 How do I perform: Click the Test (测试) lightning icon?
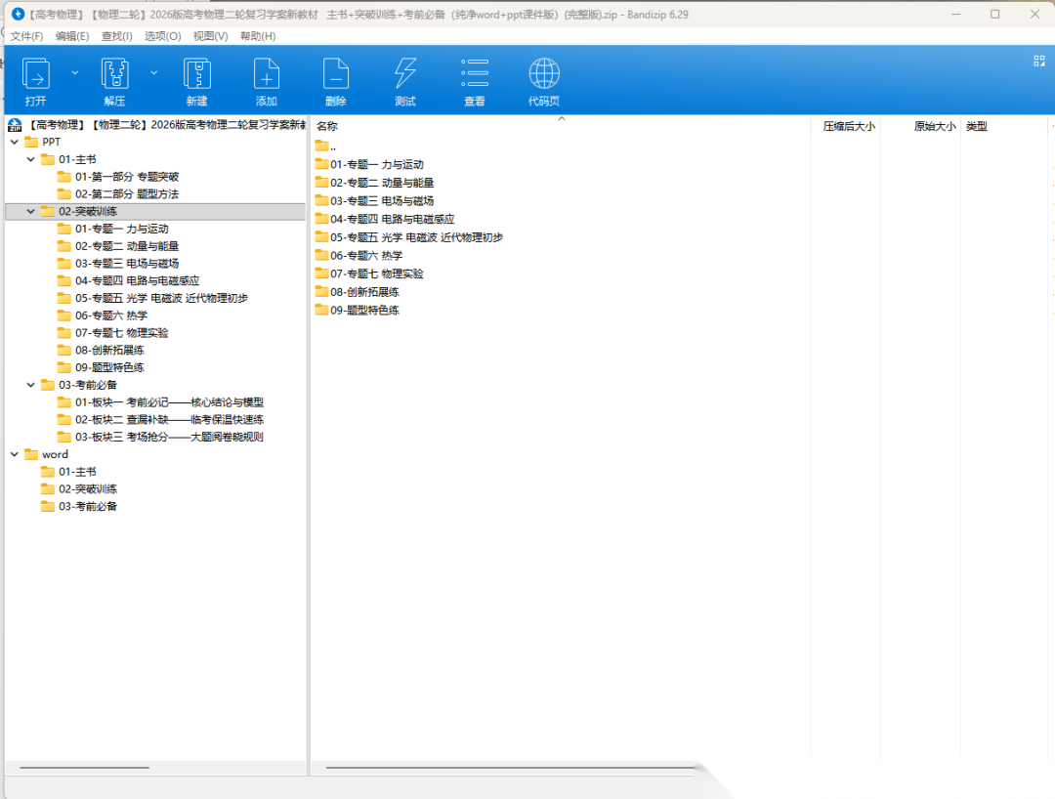404,75
